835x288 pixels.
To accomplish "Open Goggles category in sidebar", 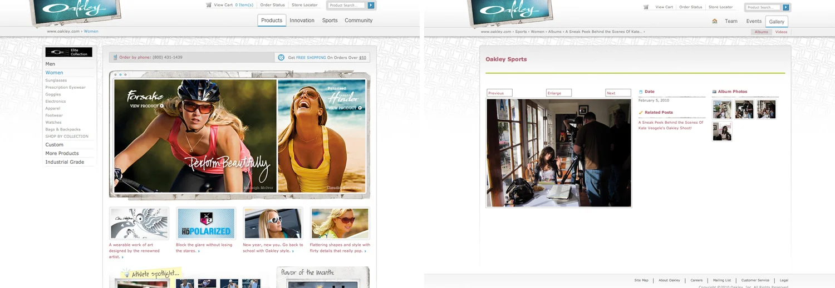I will (53, 94).
